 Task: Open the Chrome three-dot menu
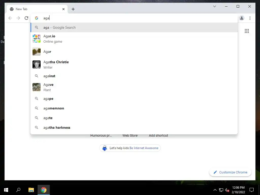click(x=250, y=18)
